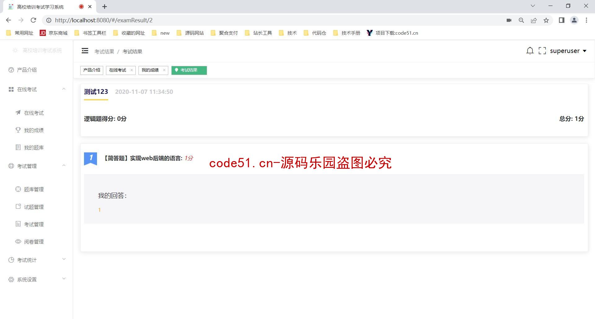The width and height of the screenshot is (595, 319).
Task: Click the grid icon beside 在线考试 group
Action: [x=11, y=89]
